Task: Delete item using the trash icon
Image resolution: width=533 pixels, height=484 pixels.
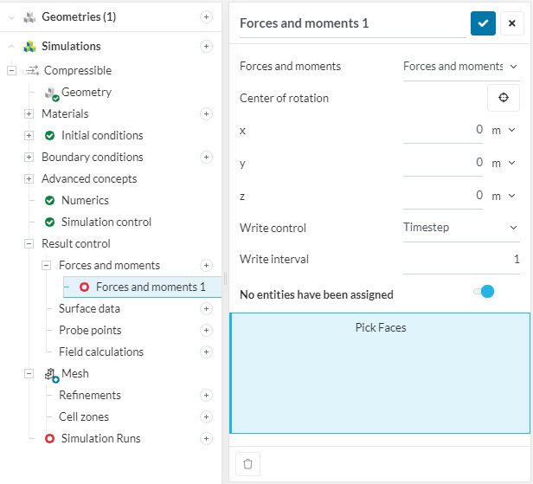Action: 248,463
